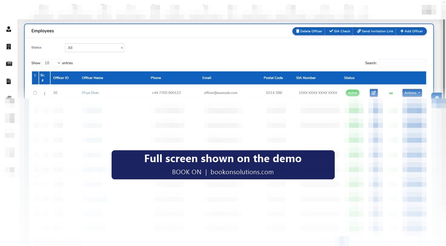Sort by SIA Number column header
The height and width of the screenshot is (246, 446).
[x=306, y=78]
